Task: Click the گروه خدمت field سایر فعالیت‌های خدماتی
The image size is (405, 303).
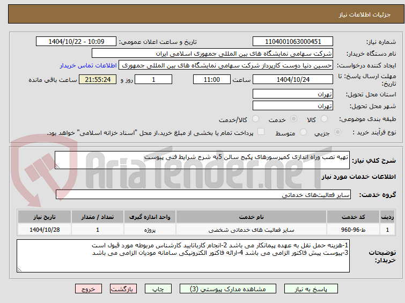Action: (203, 194)
